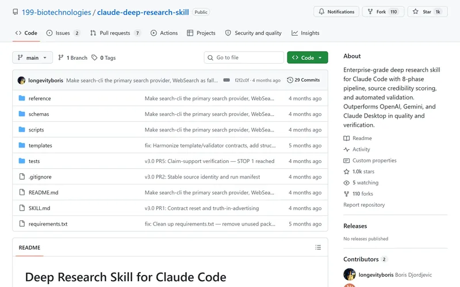This screenshot has width=460, height=287.
Task: Open the Activity link in About
Action: [x=356, y=149]
